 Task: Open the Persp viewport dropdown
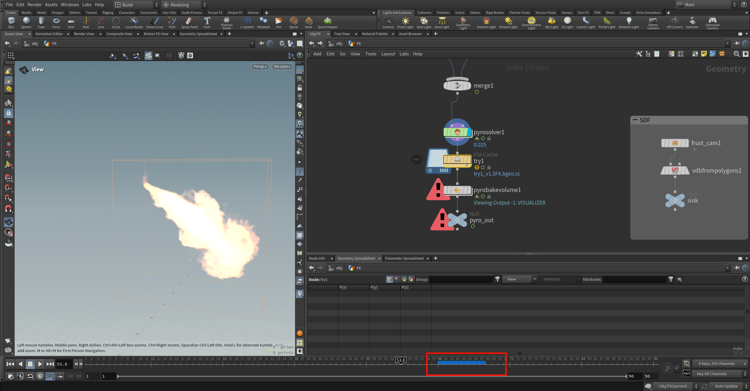(260, 67)
